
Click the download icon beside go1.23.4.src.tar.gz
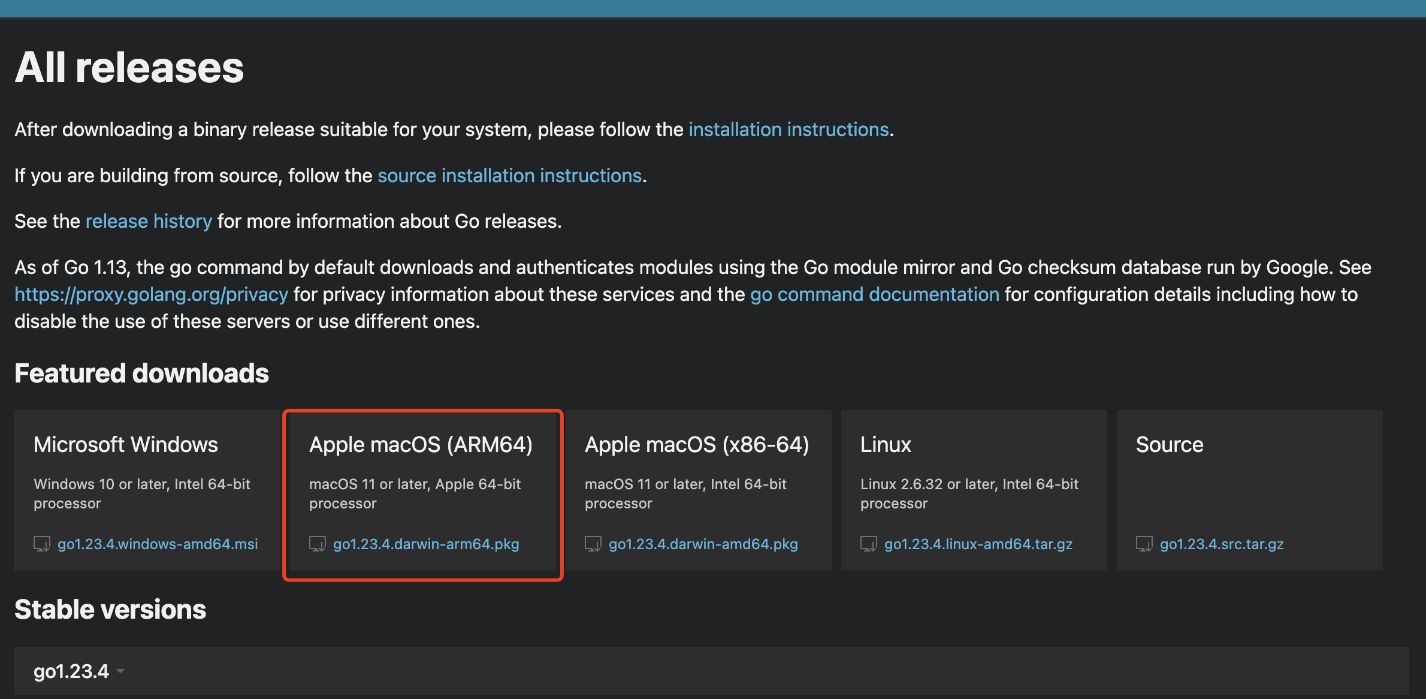pyautogui.click(x=1144, y=544)
